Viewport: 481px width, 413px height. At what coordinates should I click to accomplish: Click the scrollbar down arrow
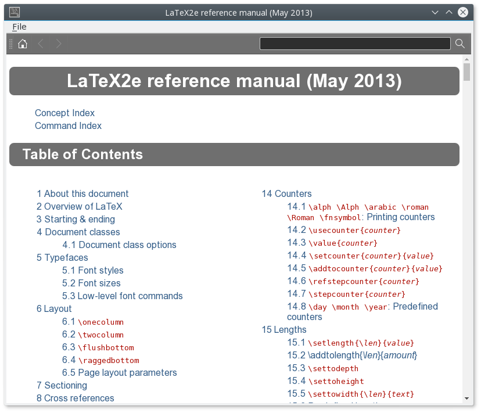click(x=466, y=398)
